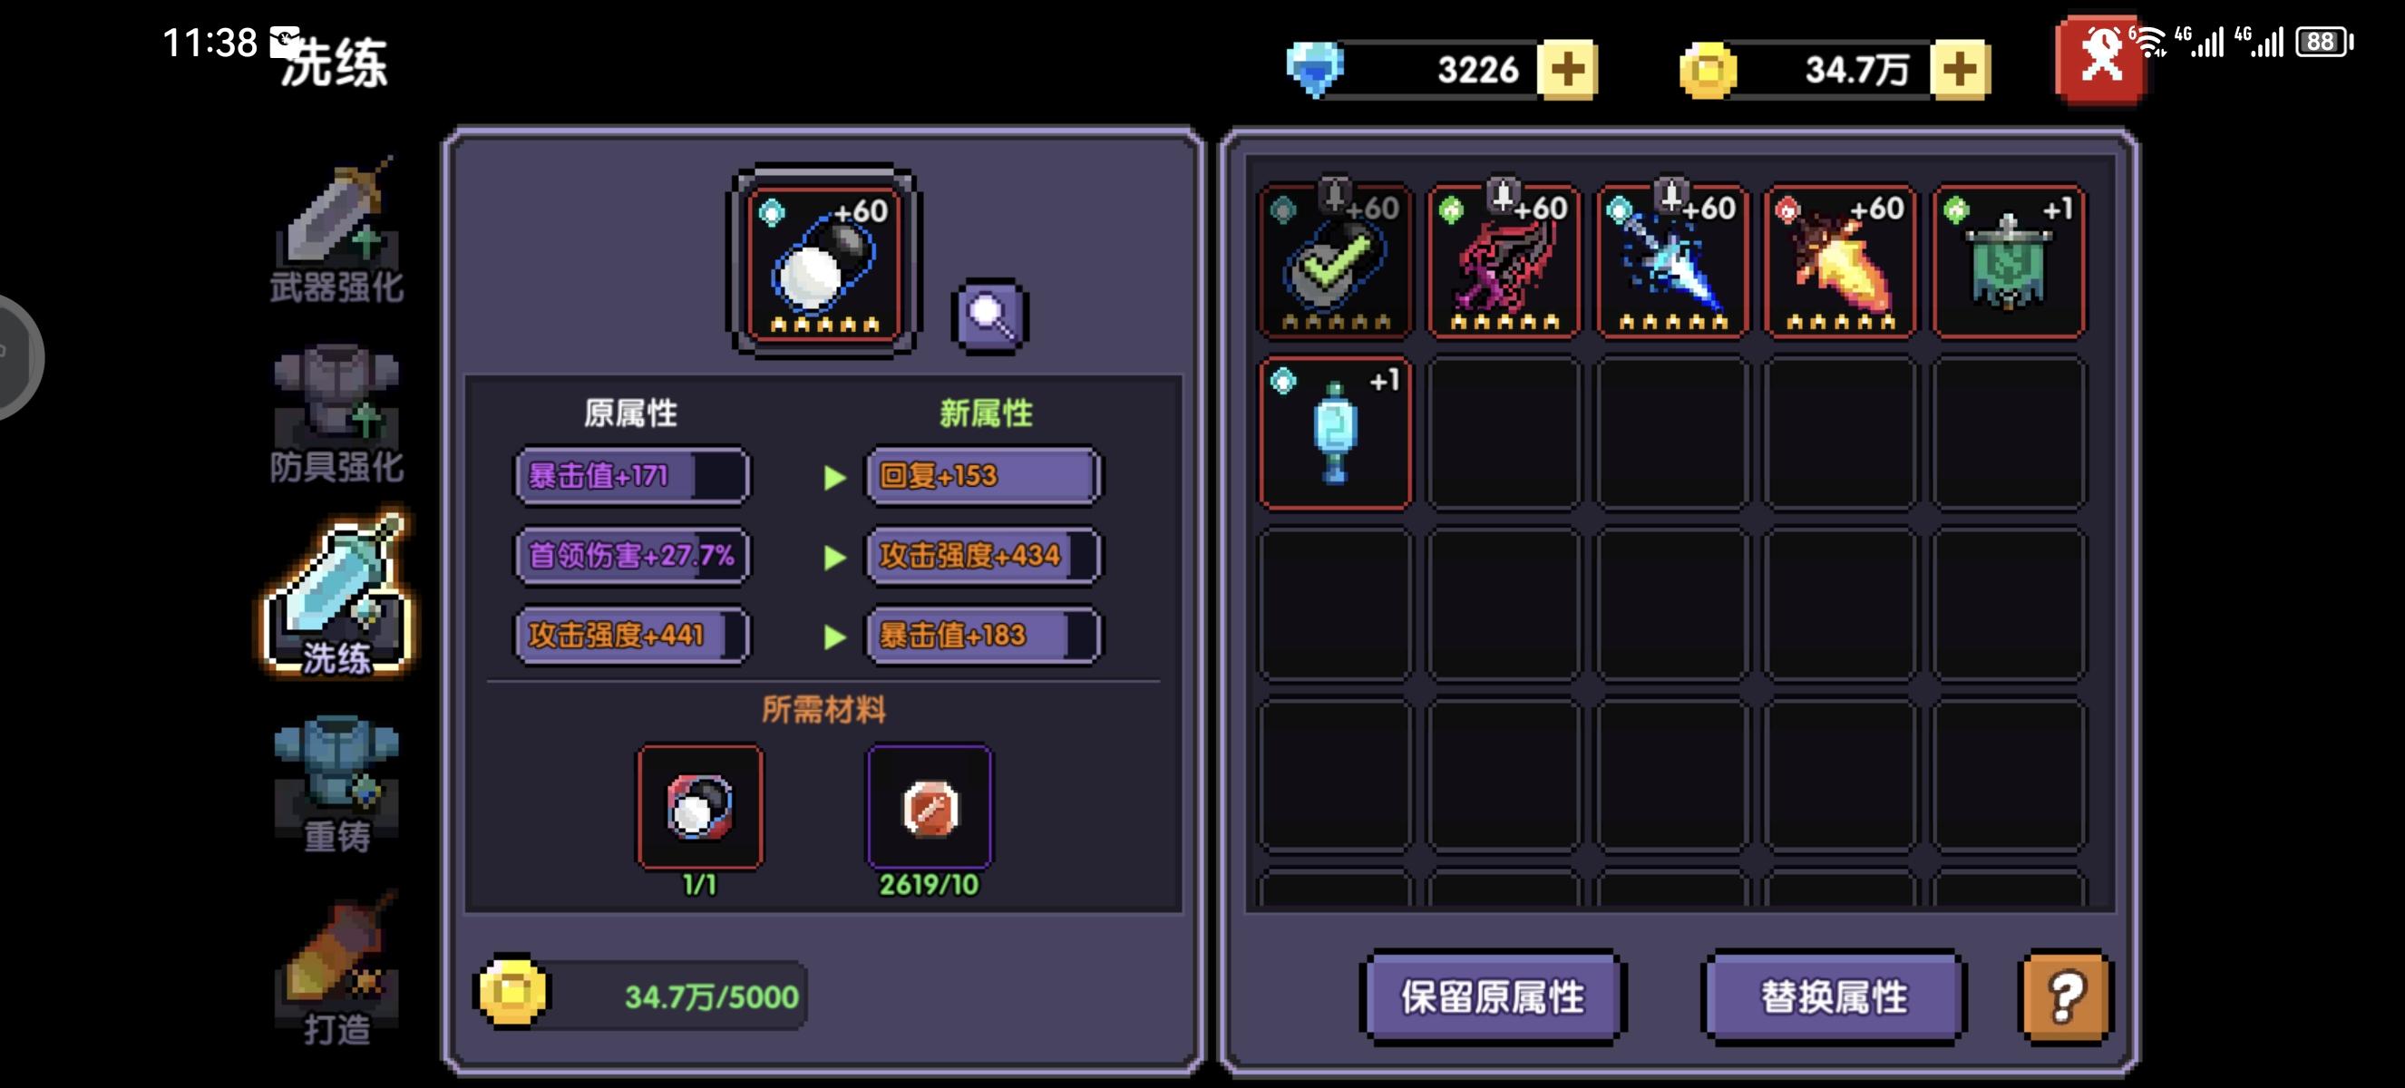Click the 保留原属性 keep attributes button
Image resolution: width=2405 pixels, height=1088 pixels.
pyautogui.click(x=1493, y=996)
